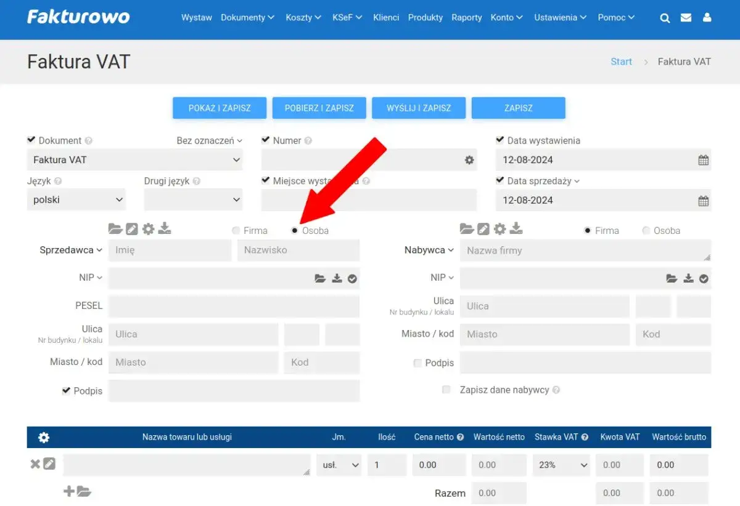This screenshot has height=506, width=740.
Task: Click the table settings gear icon
Action: click(x=44, y=438)
